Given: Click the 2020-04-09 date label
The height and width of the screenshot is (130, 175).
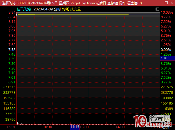Looking at the screenshot, I should [43, 9].
